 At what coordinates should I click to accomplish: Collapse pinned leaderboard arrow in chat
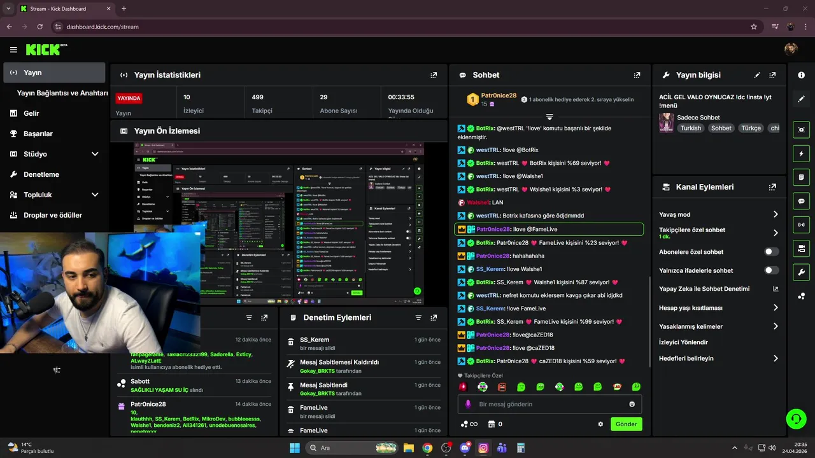[x=549, y=117]
